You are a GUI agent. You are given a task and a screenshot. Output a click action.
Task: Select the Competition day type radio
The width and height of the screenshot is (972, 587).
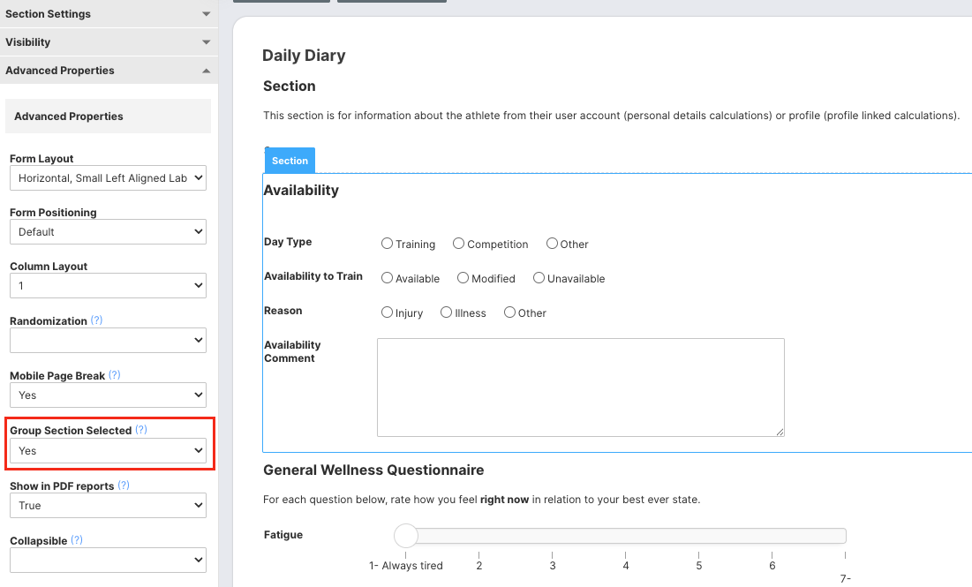coord(458,244)
